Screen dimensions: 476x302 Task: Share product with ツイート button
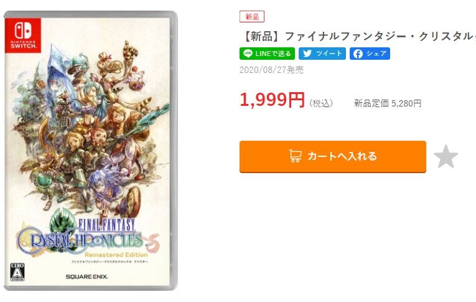(x=322, y=54)
